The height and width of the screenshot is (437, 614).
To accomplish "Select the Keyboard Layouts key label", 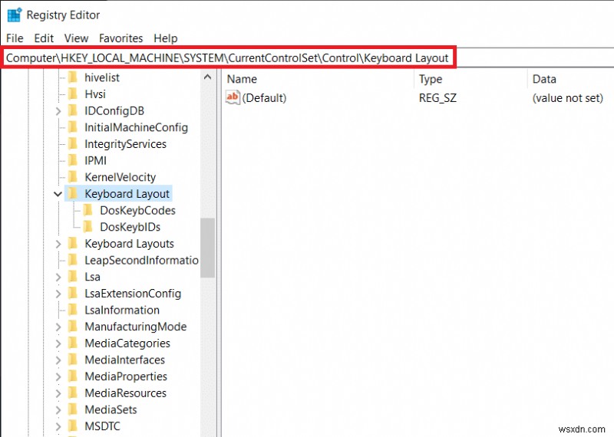I will [129, 244].
